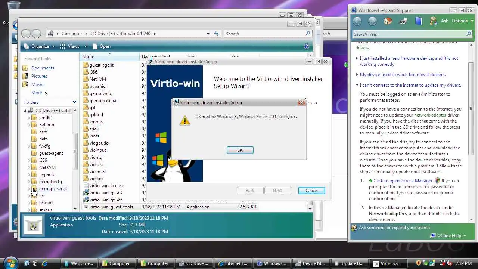Click Open on the Explorer toolbar
The height and width of the screenshot is (269, 478).
[x=102, y=46]
